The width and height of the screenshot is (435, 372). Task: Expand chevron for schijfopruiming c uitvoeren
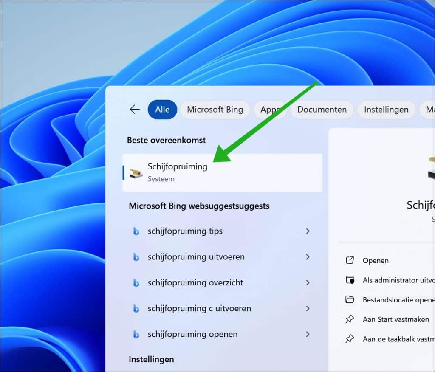(x=308, y=308)
